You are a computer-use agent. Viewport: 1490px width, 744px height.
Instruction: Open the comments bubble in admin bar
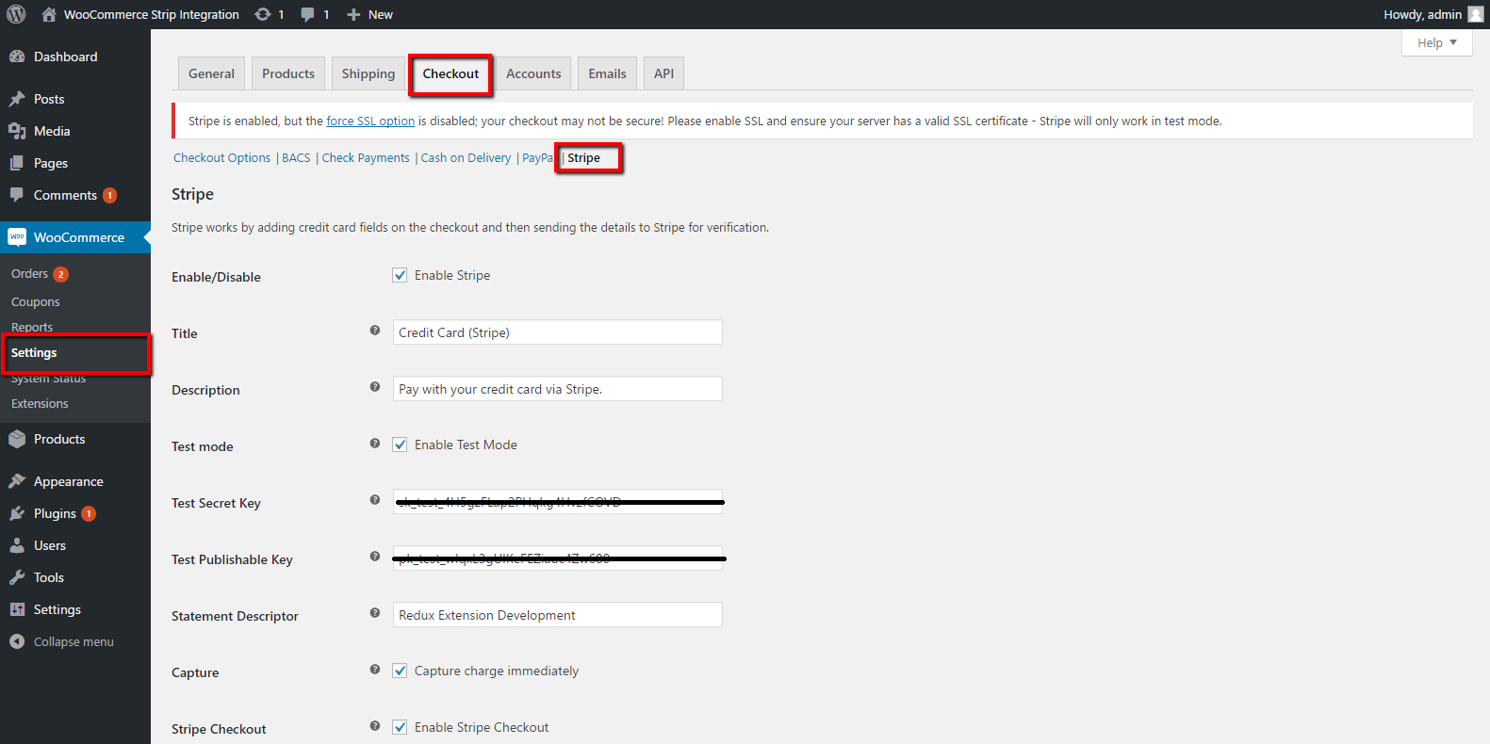[308, 14]
